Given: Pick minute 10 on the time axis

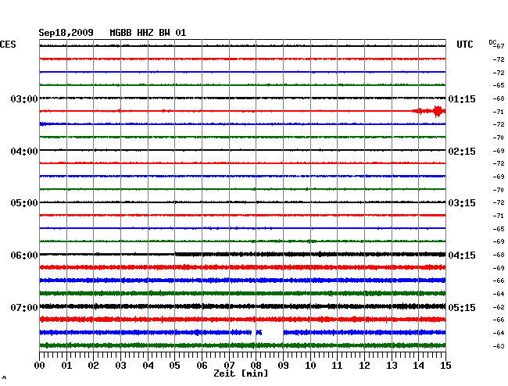Looking at the screenshot, I should 310,365.
